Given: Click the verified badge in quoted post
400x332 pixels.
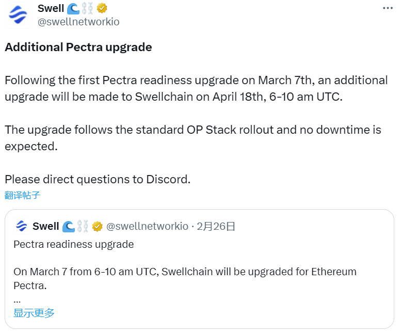Looking at the screenshot, I should click(97, 226).
